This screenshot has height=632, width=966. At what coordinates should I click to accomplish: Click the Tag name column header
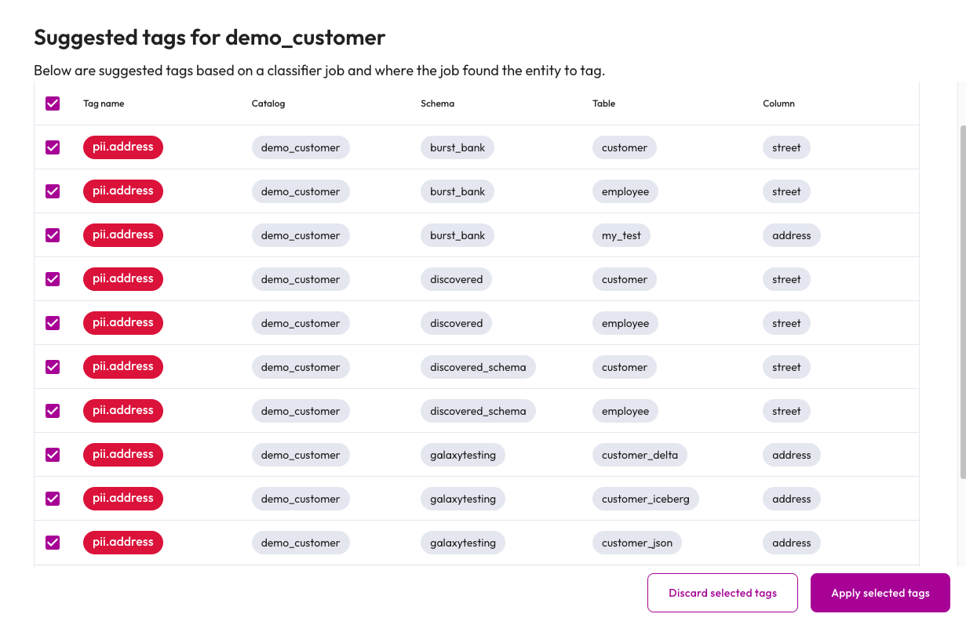[104, 104]
